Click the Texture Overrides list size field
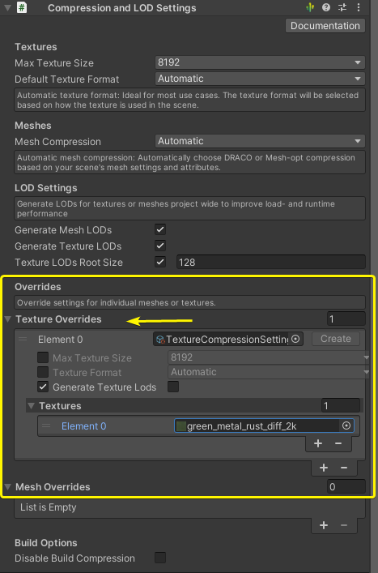This screenshot has width=378, height=573. 346,319
